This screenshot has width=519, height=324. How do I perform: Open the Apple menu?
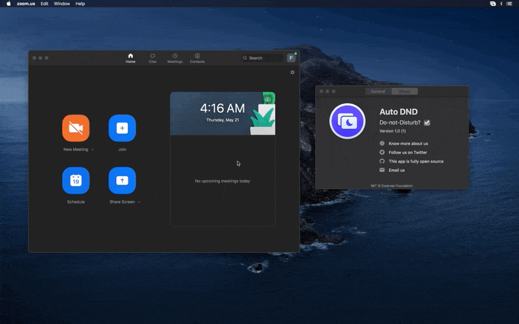[x=8, y=4]
